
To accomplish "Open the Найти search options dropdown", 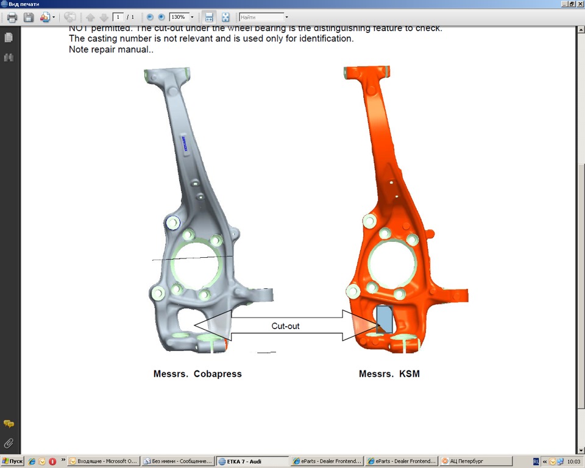I will click(x=286, y=17).
